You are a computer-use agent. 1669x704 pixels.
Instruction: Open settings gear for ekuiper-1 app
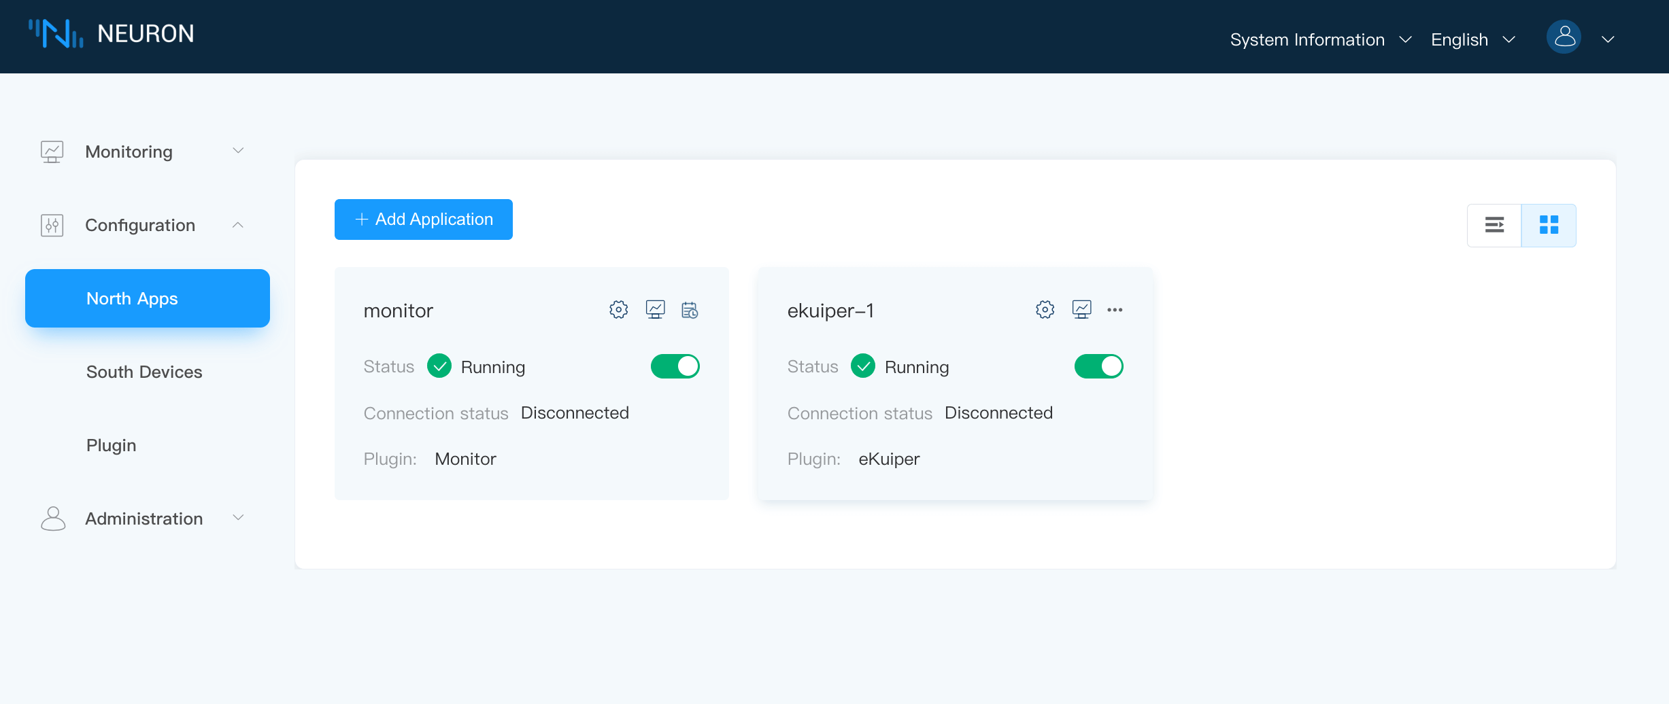[x=1045, y=310]
